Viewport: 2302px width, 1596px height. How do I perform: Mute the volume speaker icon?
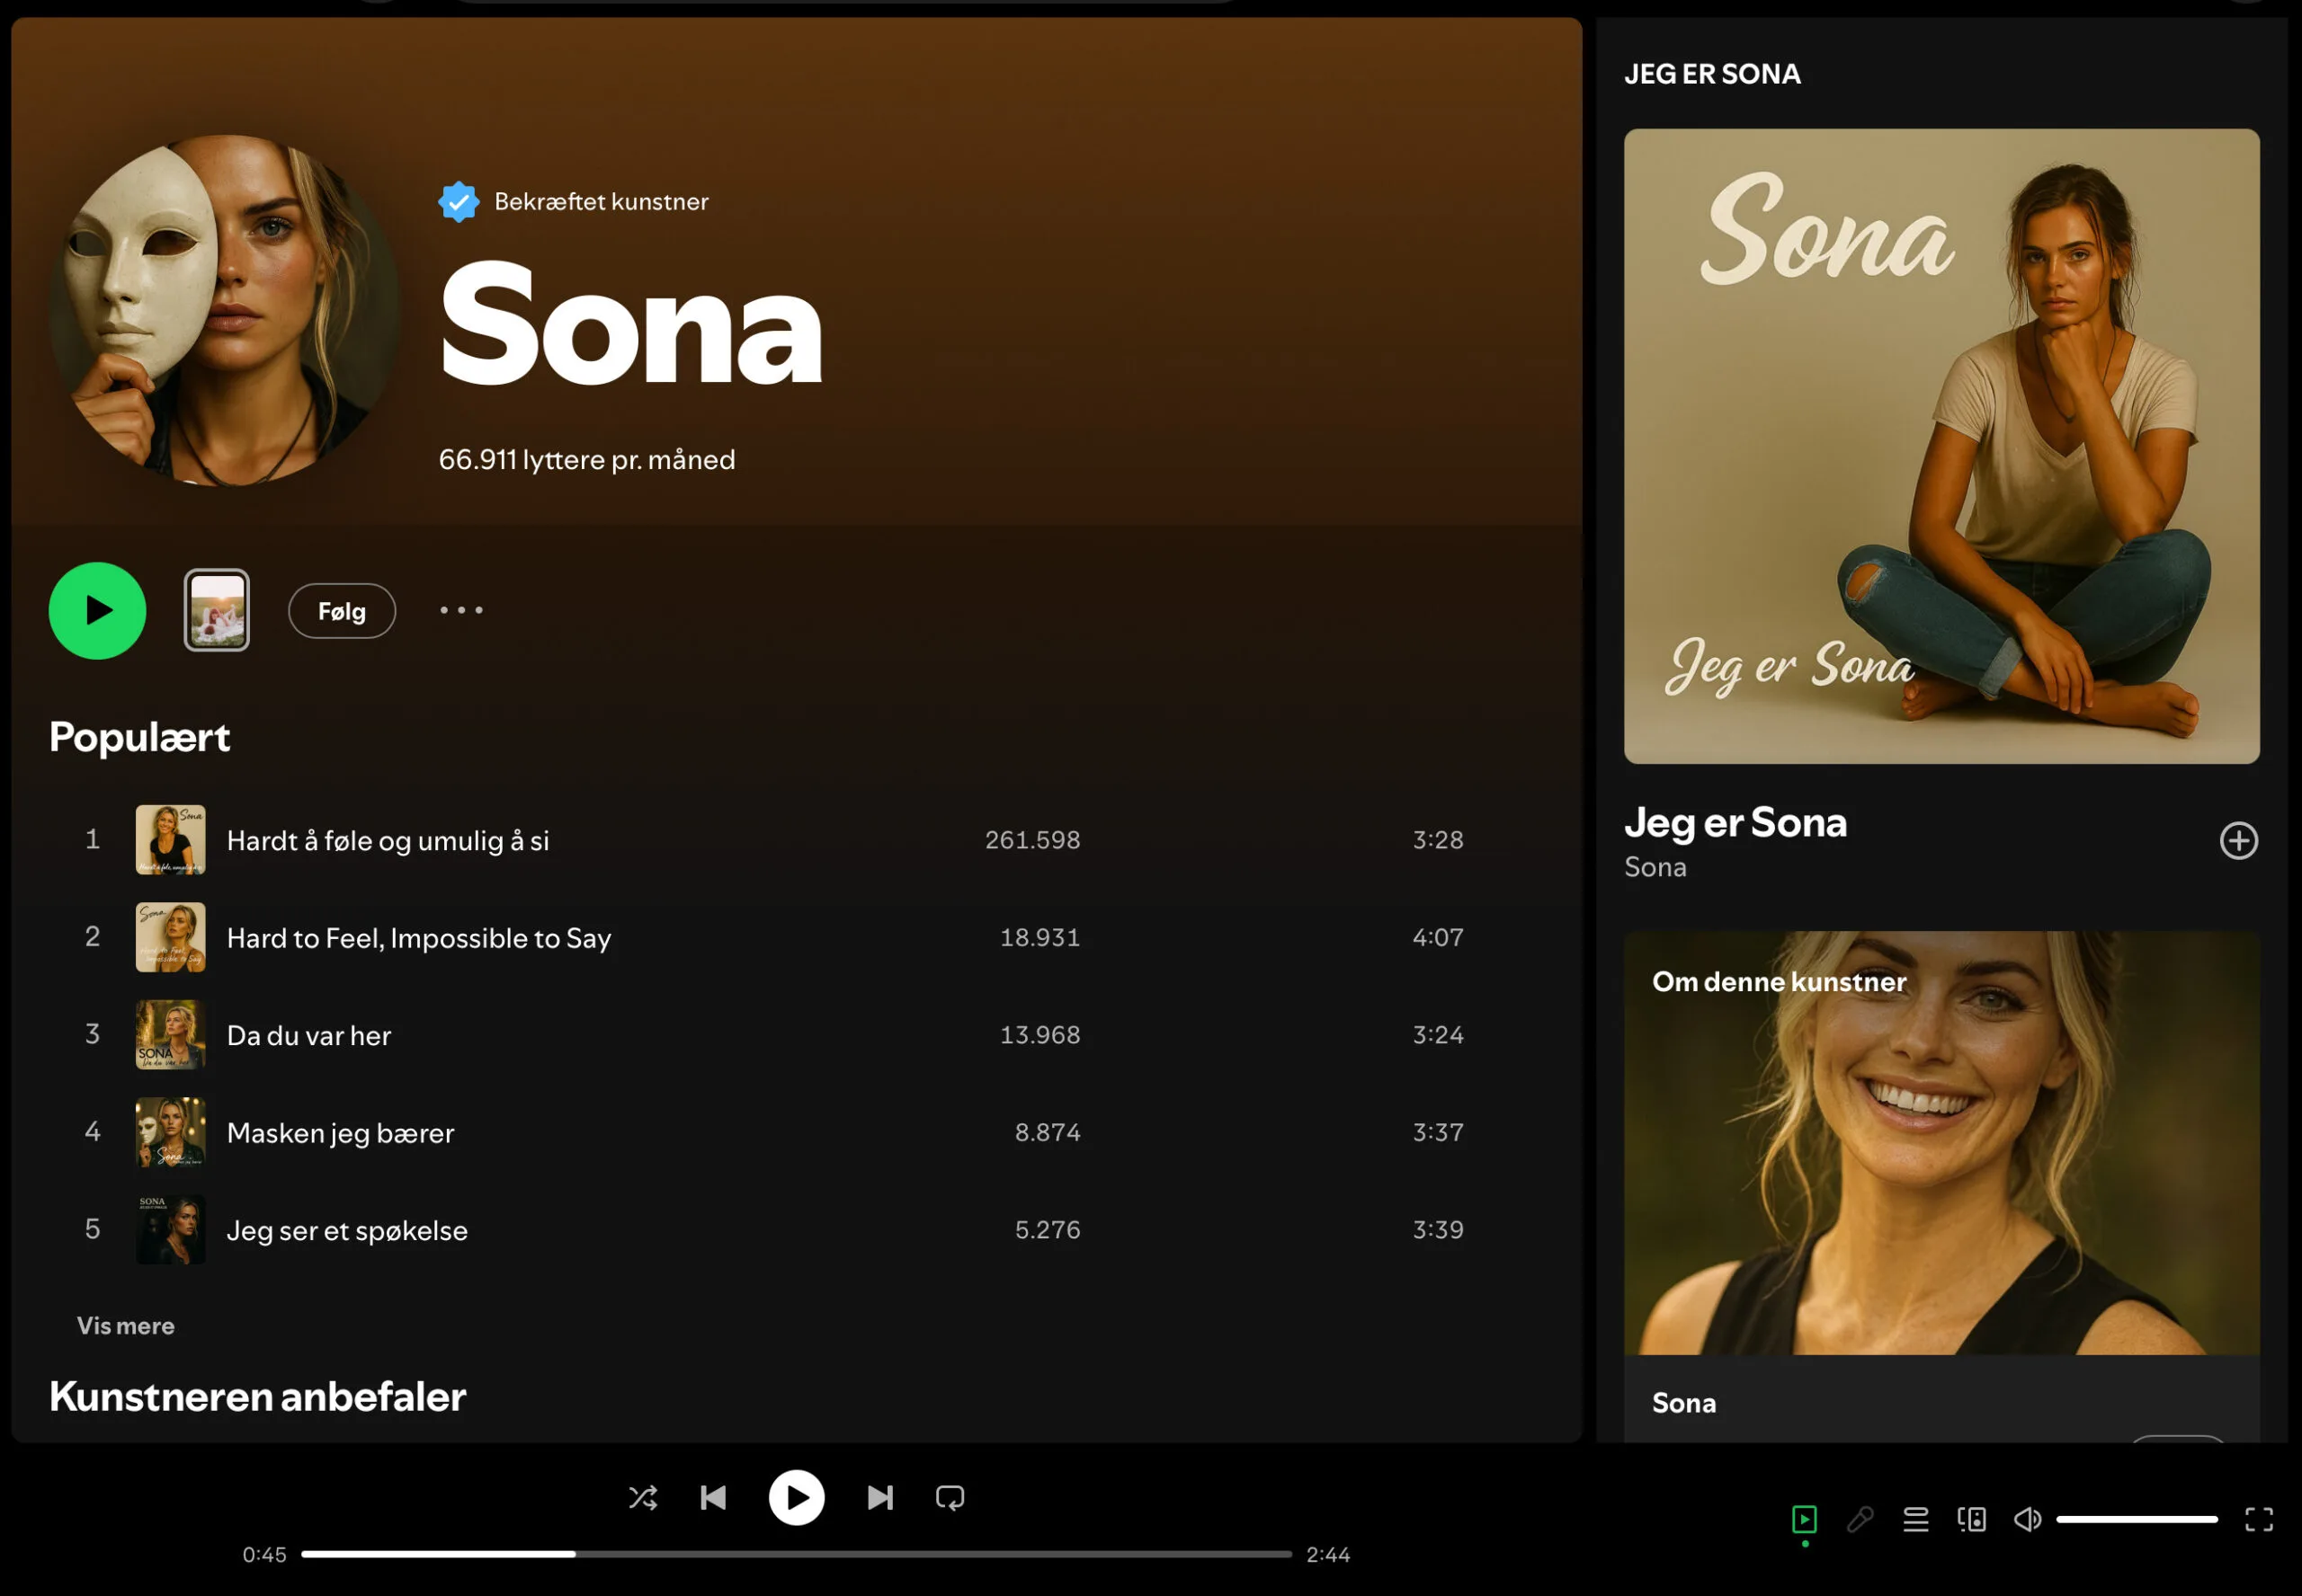click(2027, 1519)
